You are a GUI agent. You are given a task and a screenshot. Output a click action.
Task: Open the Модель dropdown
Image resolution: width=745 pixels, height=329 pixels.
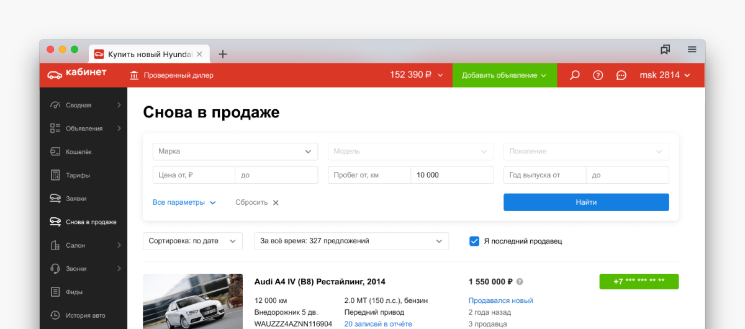(x=411, y=151)
